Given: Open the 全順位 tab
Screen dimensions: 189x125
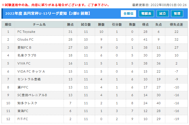Looking at the screenshot, I should coord(128,14).
